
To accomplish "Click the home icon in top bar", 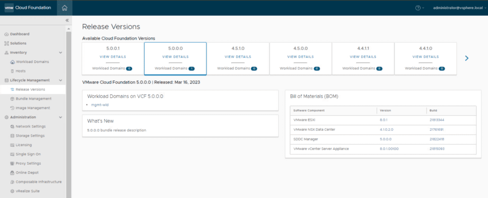I will click(x=65, y=8).
